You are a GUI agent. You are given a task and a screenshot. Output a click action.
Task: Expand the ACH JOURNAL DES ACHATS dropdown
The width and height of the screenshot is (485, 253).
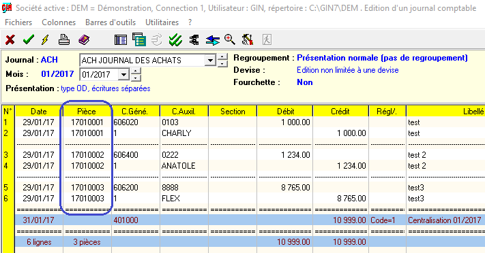click(x=210, y=60)
